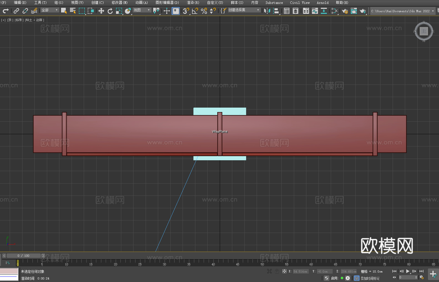Open Render Setup teapot-gear icon
Viewport: 439px width, 282px height.
coord(345,11)
